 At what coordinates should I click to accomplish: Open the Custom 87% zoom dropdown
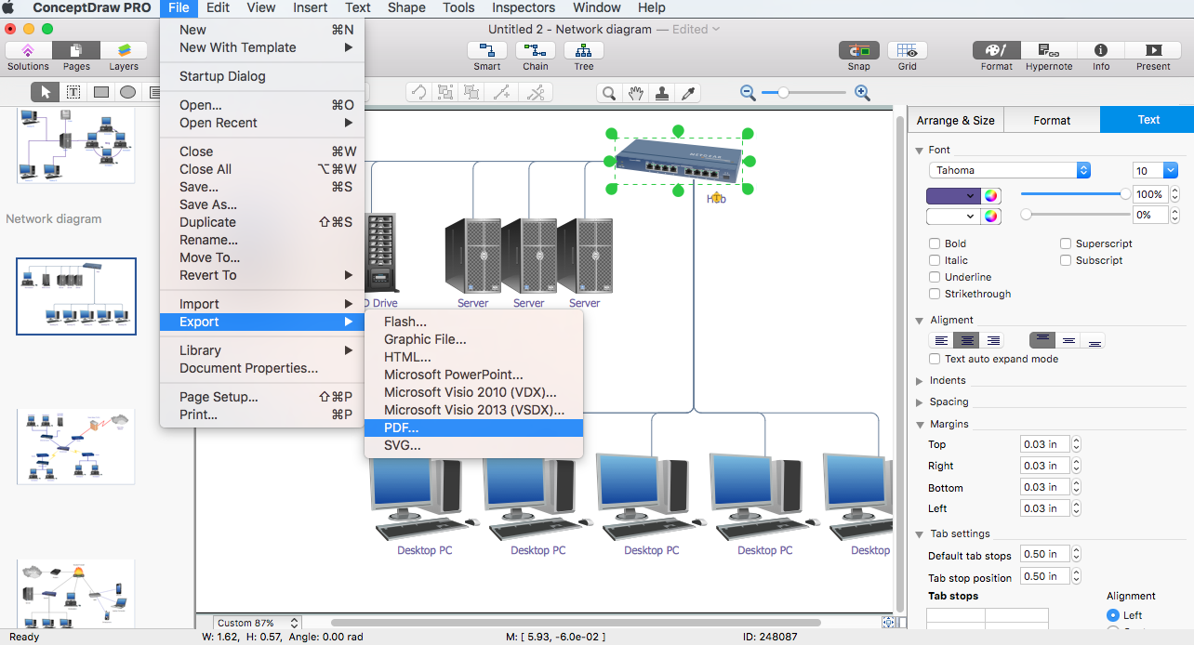coord(258,623)
